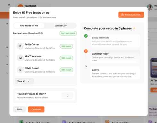Click Mia Thompson's 98% match badge
The width and height of the screenshot is (157, 123).
click(66, 58)
